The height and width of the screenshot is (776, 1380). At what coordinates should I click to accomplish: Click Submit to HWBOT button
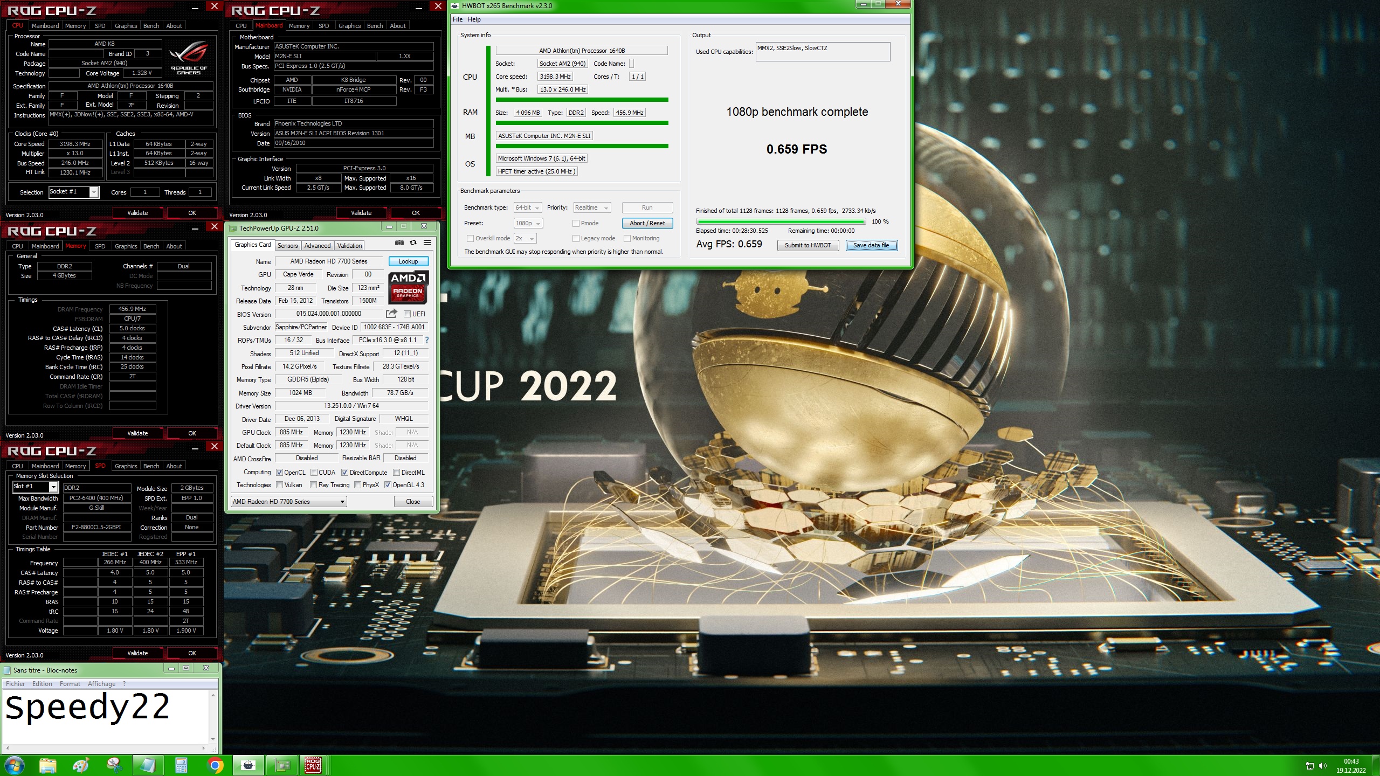click(808, 245)
